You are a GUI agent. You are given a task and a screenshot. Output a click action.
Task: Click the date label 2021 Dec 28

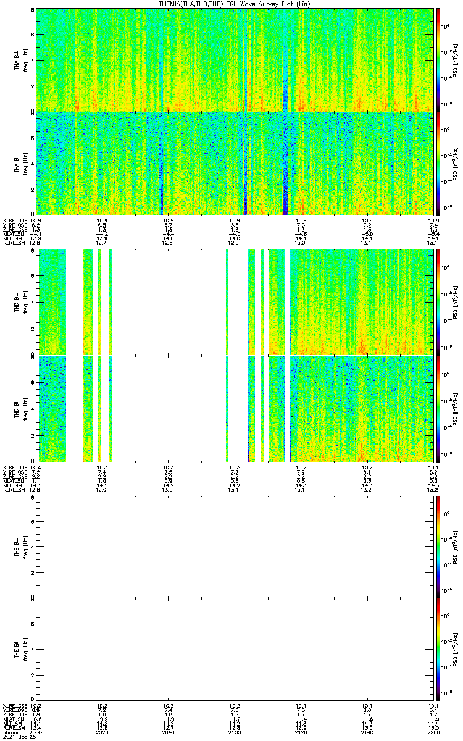18,735
